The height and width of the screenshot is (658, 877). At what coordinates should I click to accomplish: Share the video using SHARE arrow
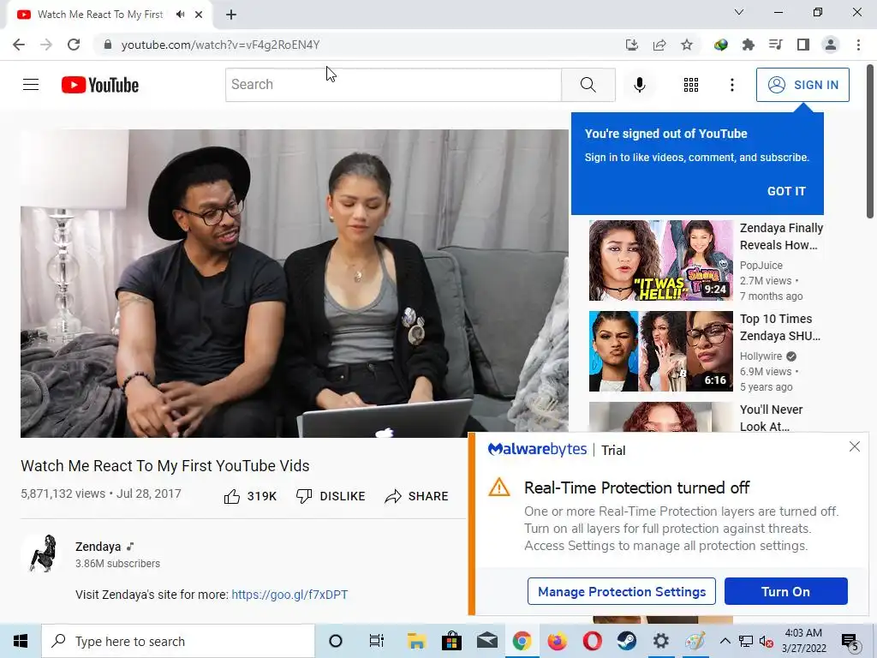coord(417,496)
